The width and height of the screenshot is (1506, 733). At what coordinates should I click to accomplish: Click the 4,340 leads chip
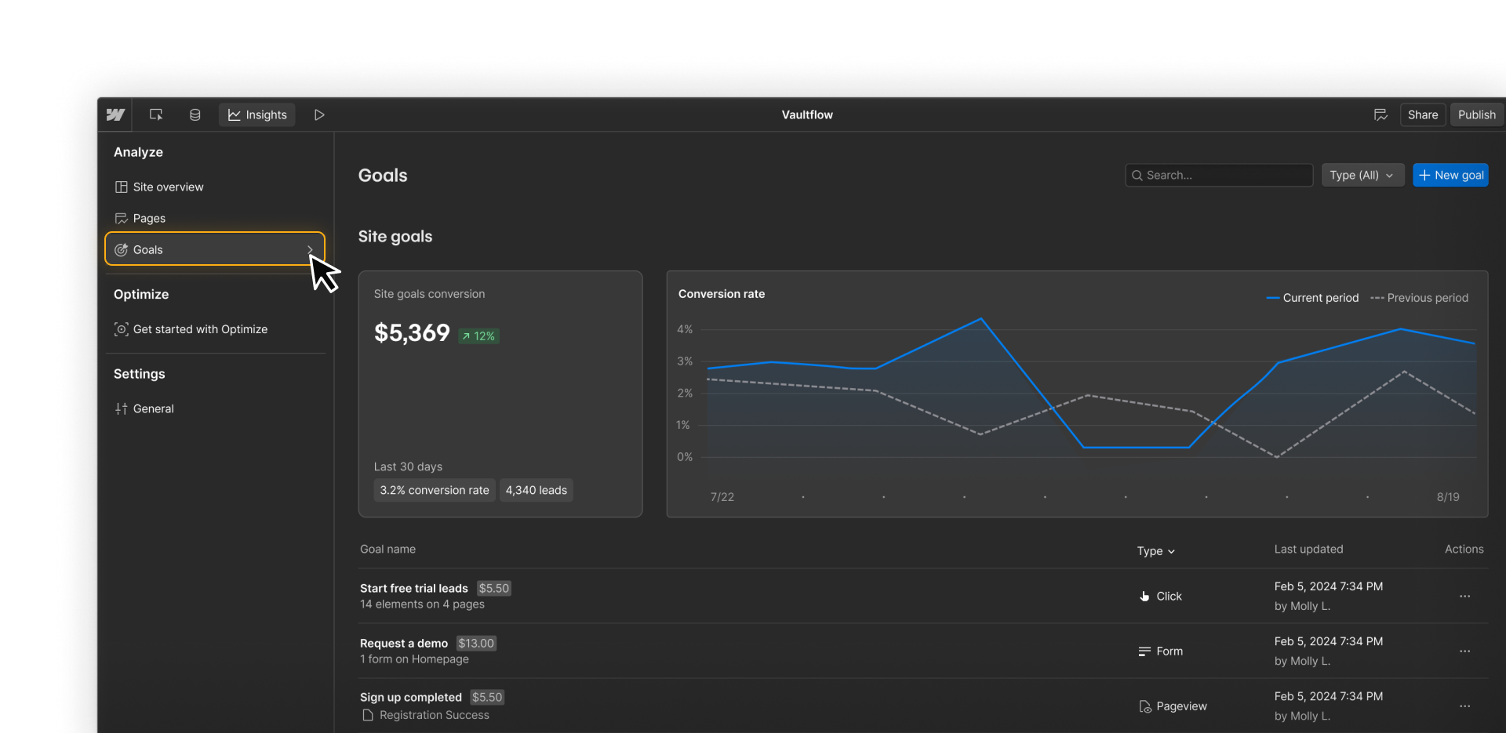point(537,490)
